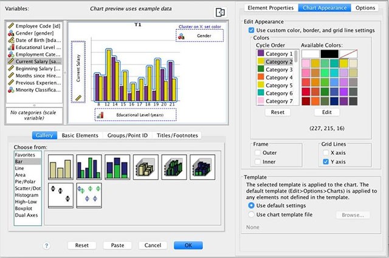Select Category 3 in Cycle Order list
The width and height of the screenshot is (389, 258).
(x=276, y=70)
